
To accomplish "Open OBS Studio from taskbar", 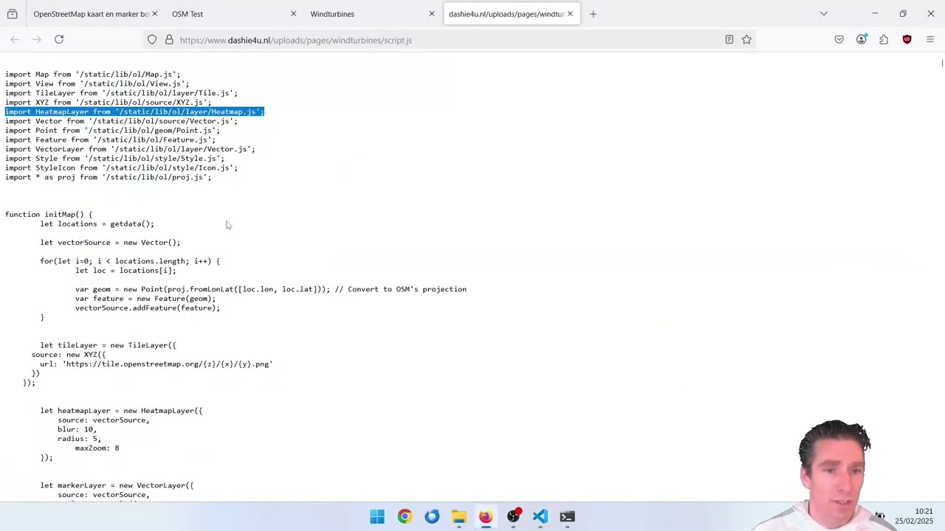I will 513,516.
